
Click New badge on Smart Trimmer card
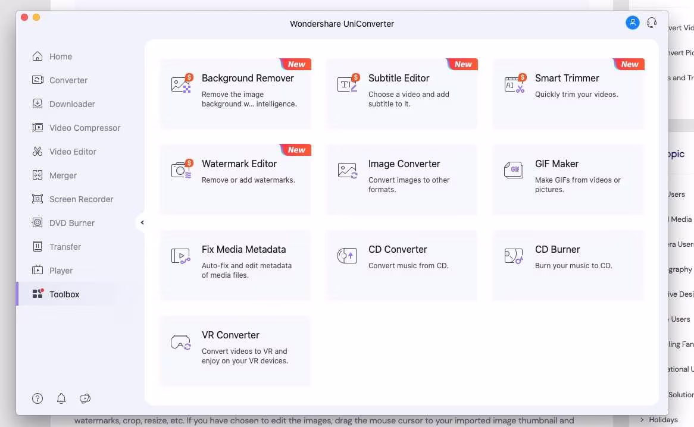coord(629,64)
